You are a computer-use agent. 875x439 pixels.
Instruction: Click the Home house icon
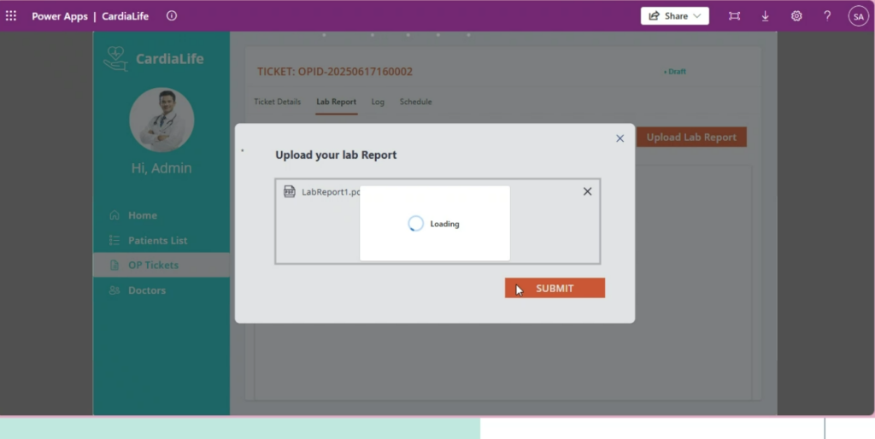click(115, 214)
